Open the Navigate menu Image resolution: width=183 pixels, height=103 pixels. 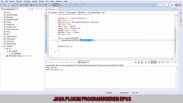coord(27,1)
